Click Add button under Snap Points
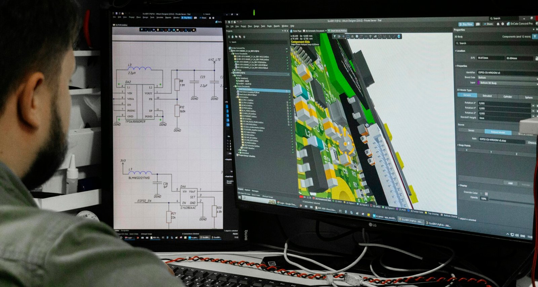538x287 pixels. tap(510, 183)
